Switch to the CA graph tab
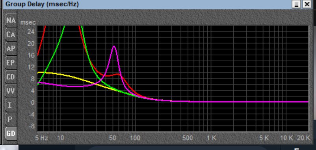 pos(11,35)
